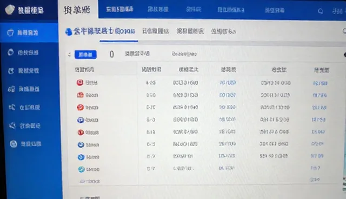Click the faded ninth row at the table bottom
This screenshot has width=346, height=199.
click(89, 182)
